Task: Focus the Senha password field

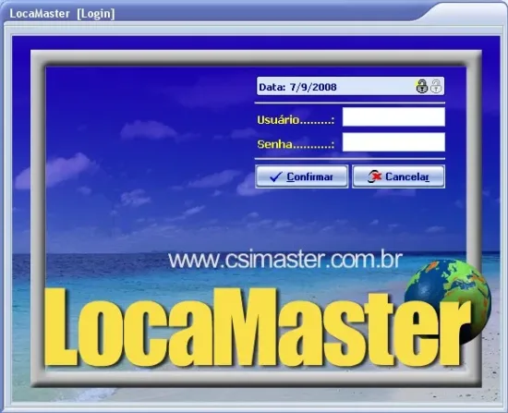Action: 393,142
